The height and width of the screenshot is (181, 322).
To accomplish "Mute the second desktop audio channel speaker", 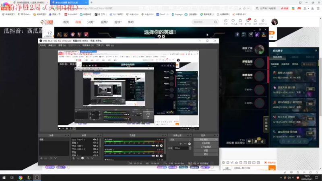I will [157, 156].
